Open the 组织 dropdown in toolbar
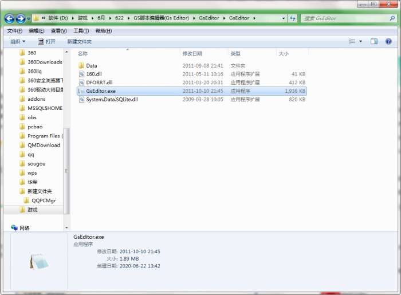The height and width of the screenshot is (295, 401). pyautogui.click(x=18, y=41)
